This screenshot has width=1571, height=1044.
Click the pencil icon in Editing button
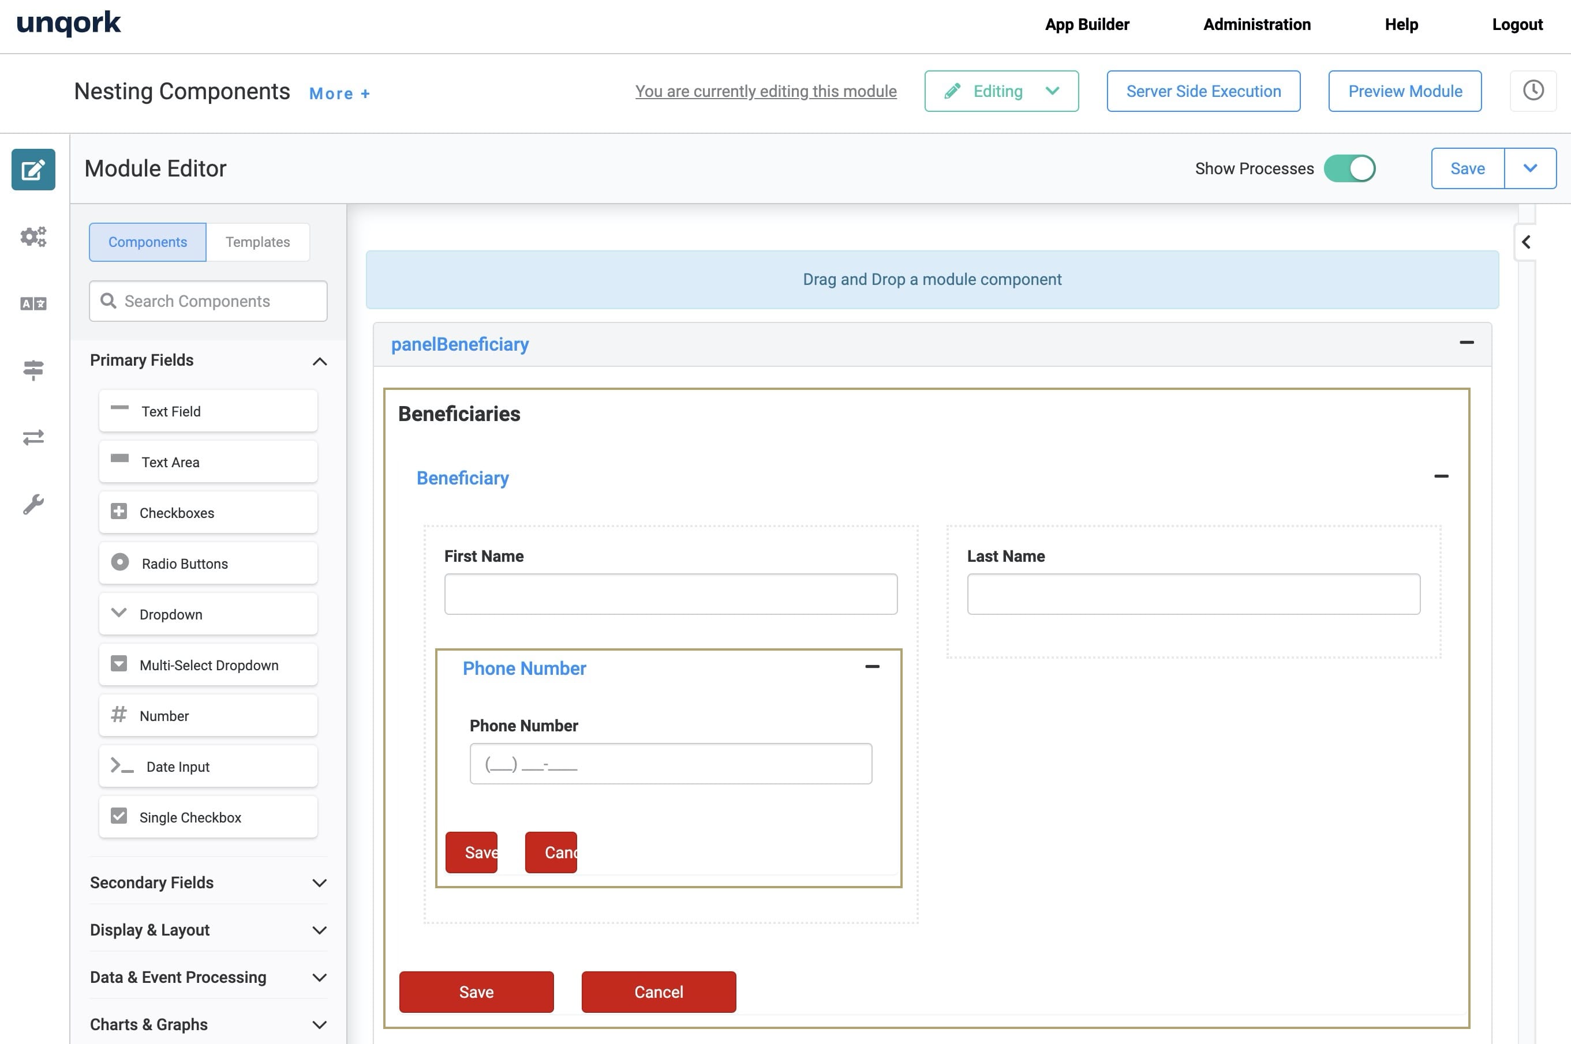tap(953, 91)
